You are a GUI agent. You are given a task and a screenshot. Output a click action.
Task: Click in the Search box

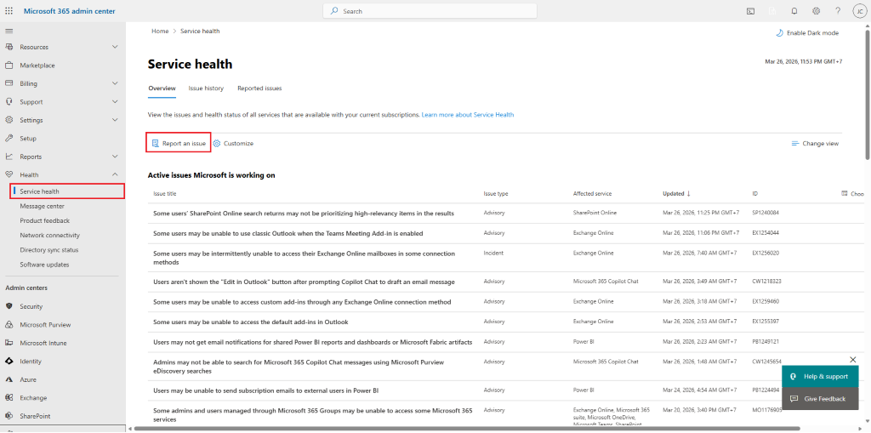[x=430, y=10]
